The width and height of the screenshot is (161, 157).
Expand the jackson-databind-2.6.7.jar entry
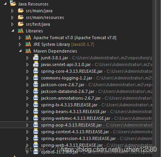coord(27,91)
